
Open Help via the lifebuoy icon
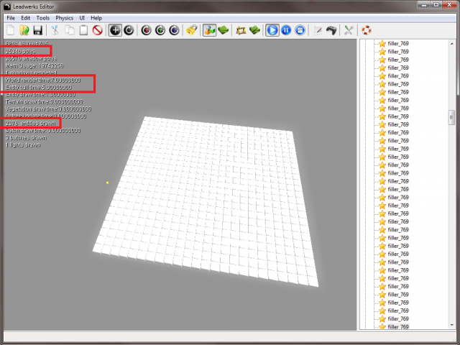click(x=367, y=30)
